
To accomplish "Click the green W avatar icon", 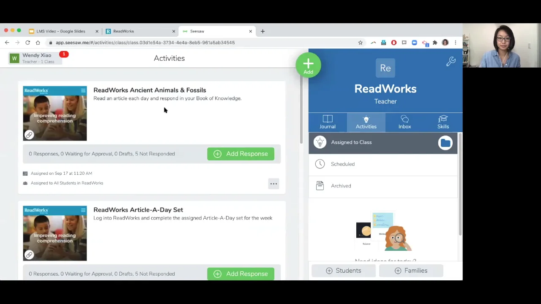I will [14, 58].
